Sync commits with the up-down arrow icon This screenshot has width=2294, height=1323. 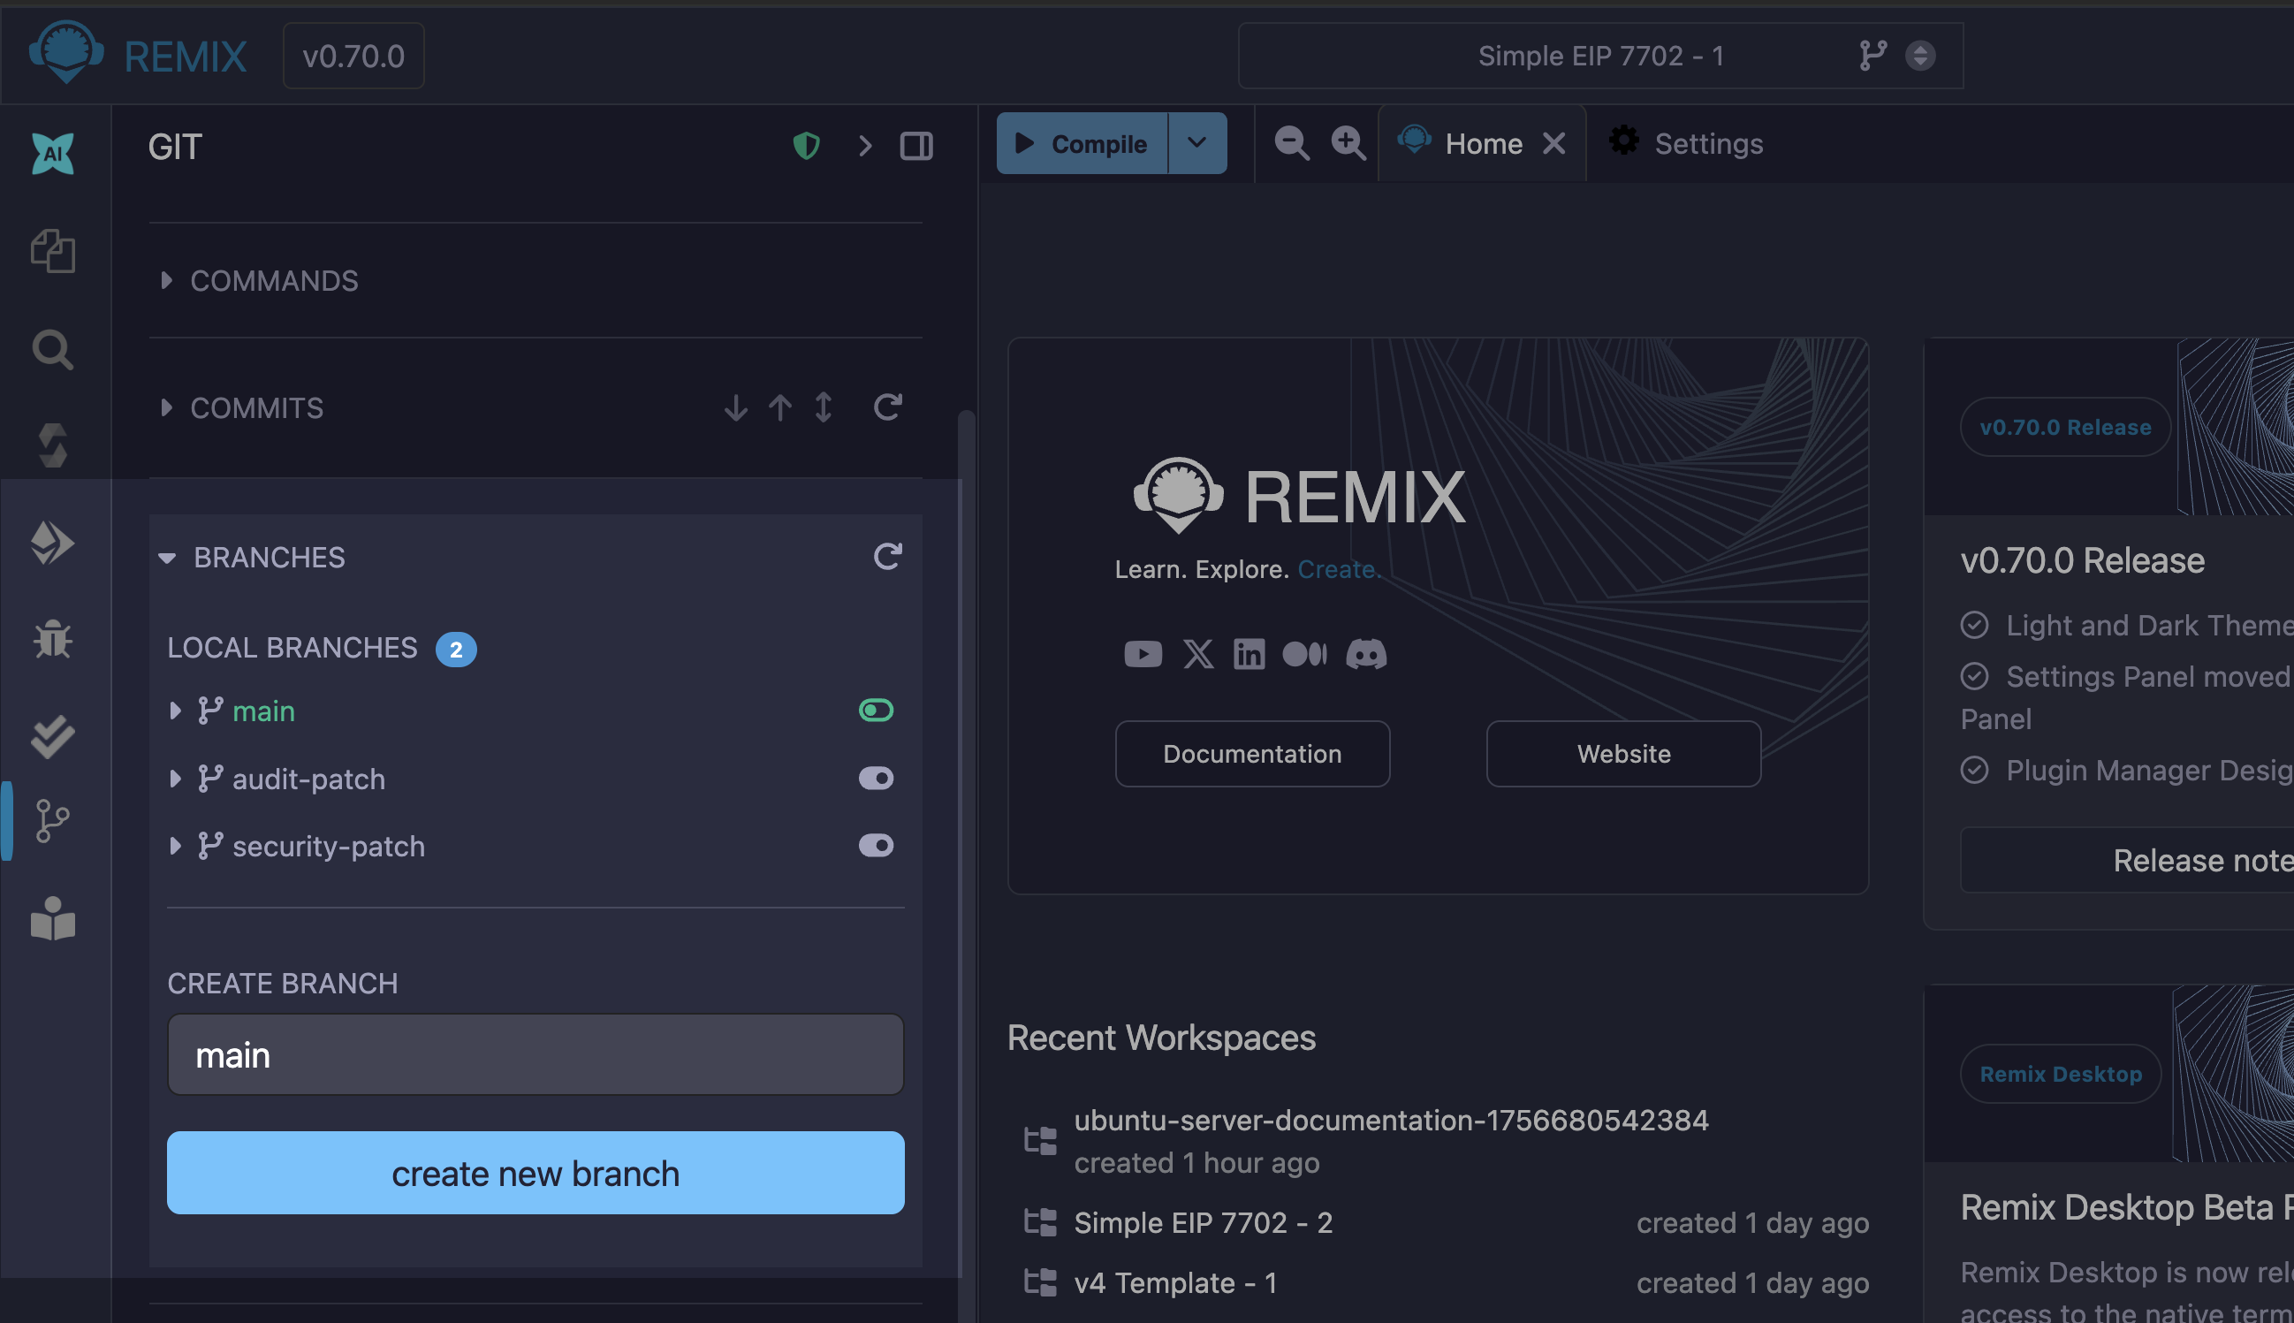pos(823,407)
